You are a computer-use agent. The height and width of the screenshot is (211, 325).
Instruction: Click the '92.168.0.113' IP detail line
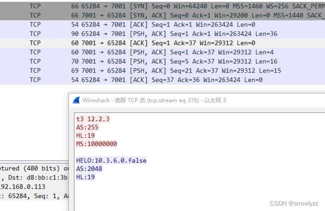coord(34,187)
